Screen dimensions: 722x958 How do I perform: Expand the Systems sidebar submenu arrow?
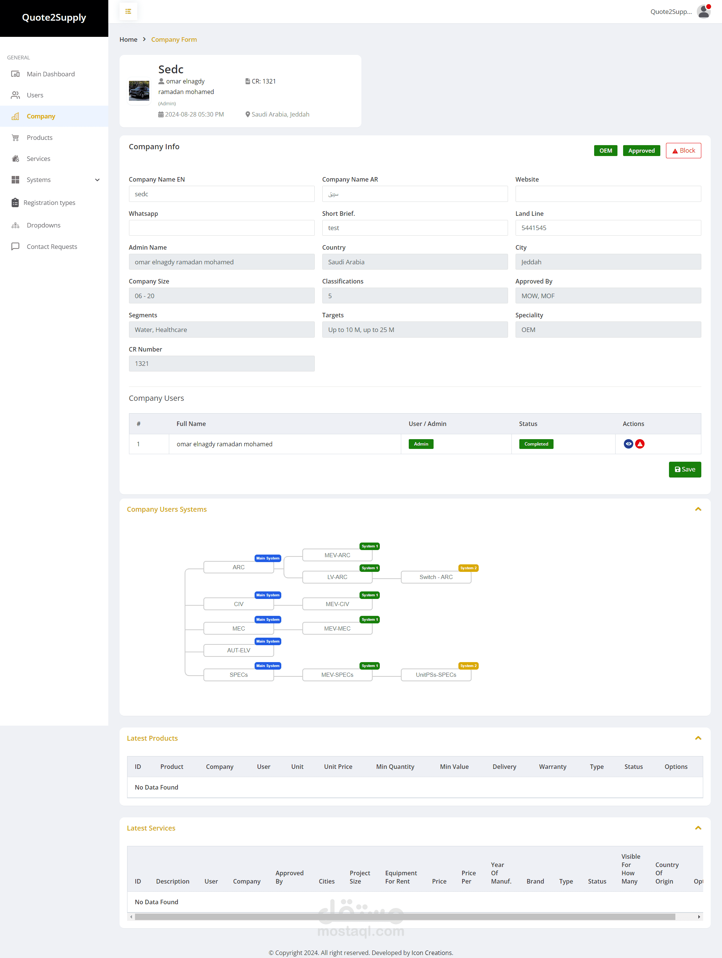click(97, 180)
